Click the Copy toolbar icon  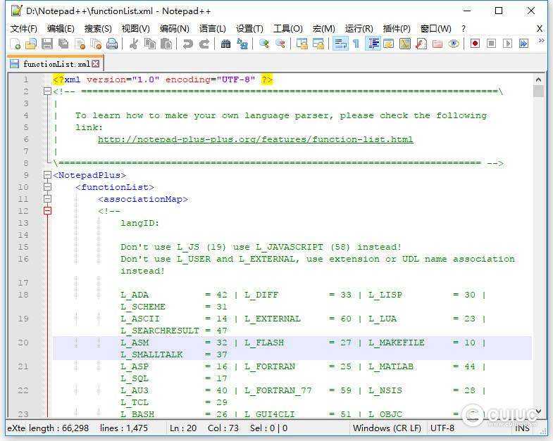pyautogui.click(x=150, y=44)
